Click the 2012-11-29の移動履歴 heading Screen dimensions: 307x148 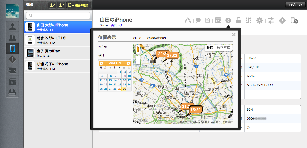pyautogui.click(x=150, y=38)
